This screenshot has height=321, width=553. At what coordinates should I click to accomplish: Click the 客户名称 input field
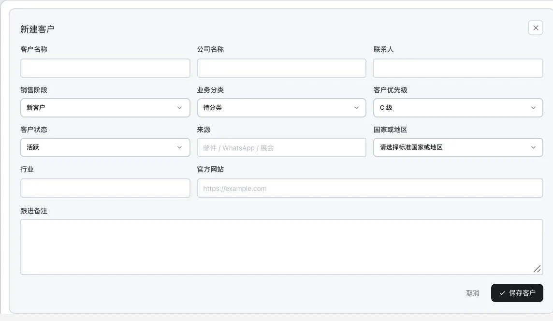tap(105, 68)
